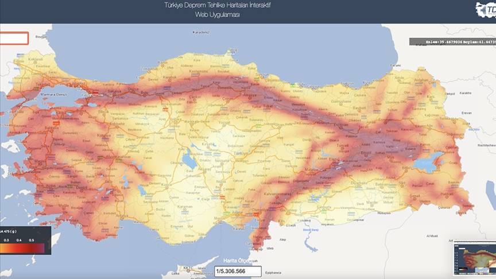Click the 0.3 value on the legend

click(x=6, y=240)
